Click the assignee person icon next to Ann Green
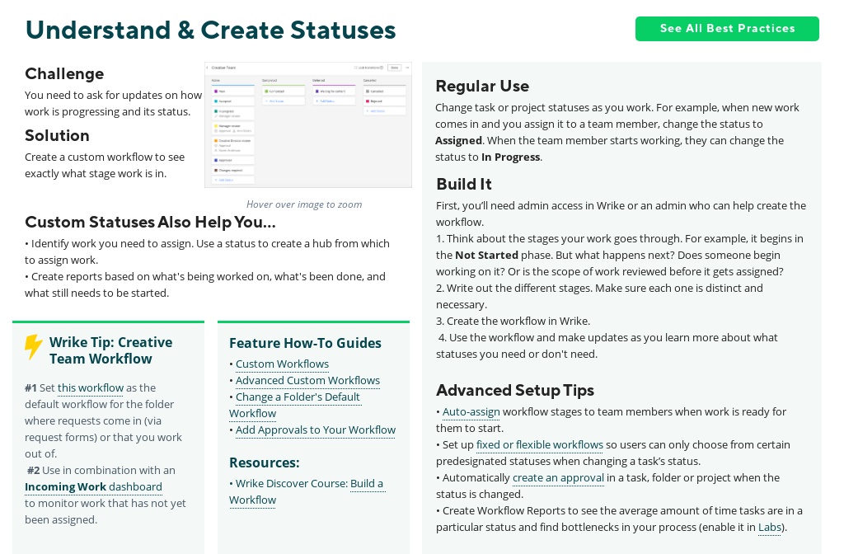Screen dimensions: 844x554 point(234,131)
